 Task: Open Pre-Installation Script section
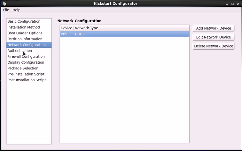click(x=29, y=74)
